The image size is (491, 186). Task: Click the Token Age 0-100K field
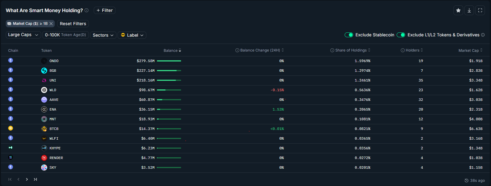coord(65,35)
